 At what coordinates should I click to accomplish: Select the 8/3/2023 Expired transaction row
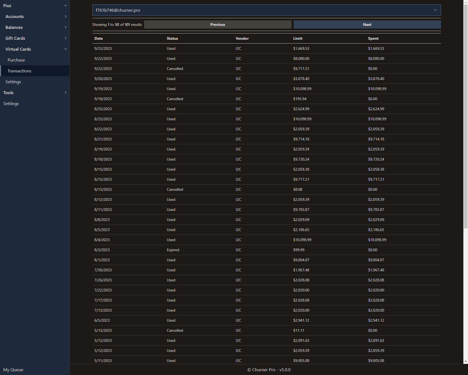[x=266, y=250]
